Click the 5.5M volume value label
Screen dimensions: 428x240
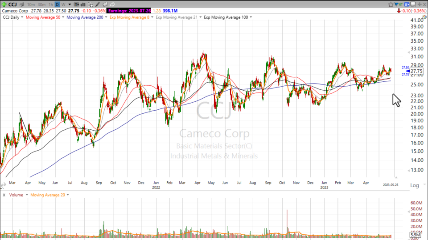(x=415, y=235)
